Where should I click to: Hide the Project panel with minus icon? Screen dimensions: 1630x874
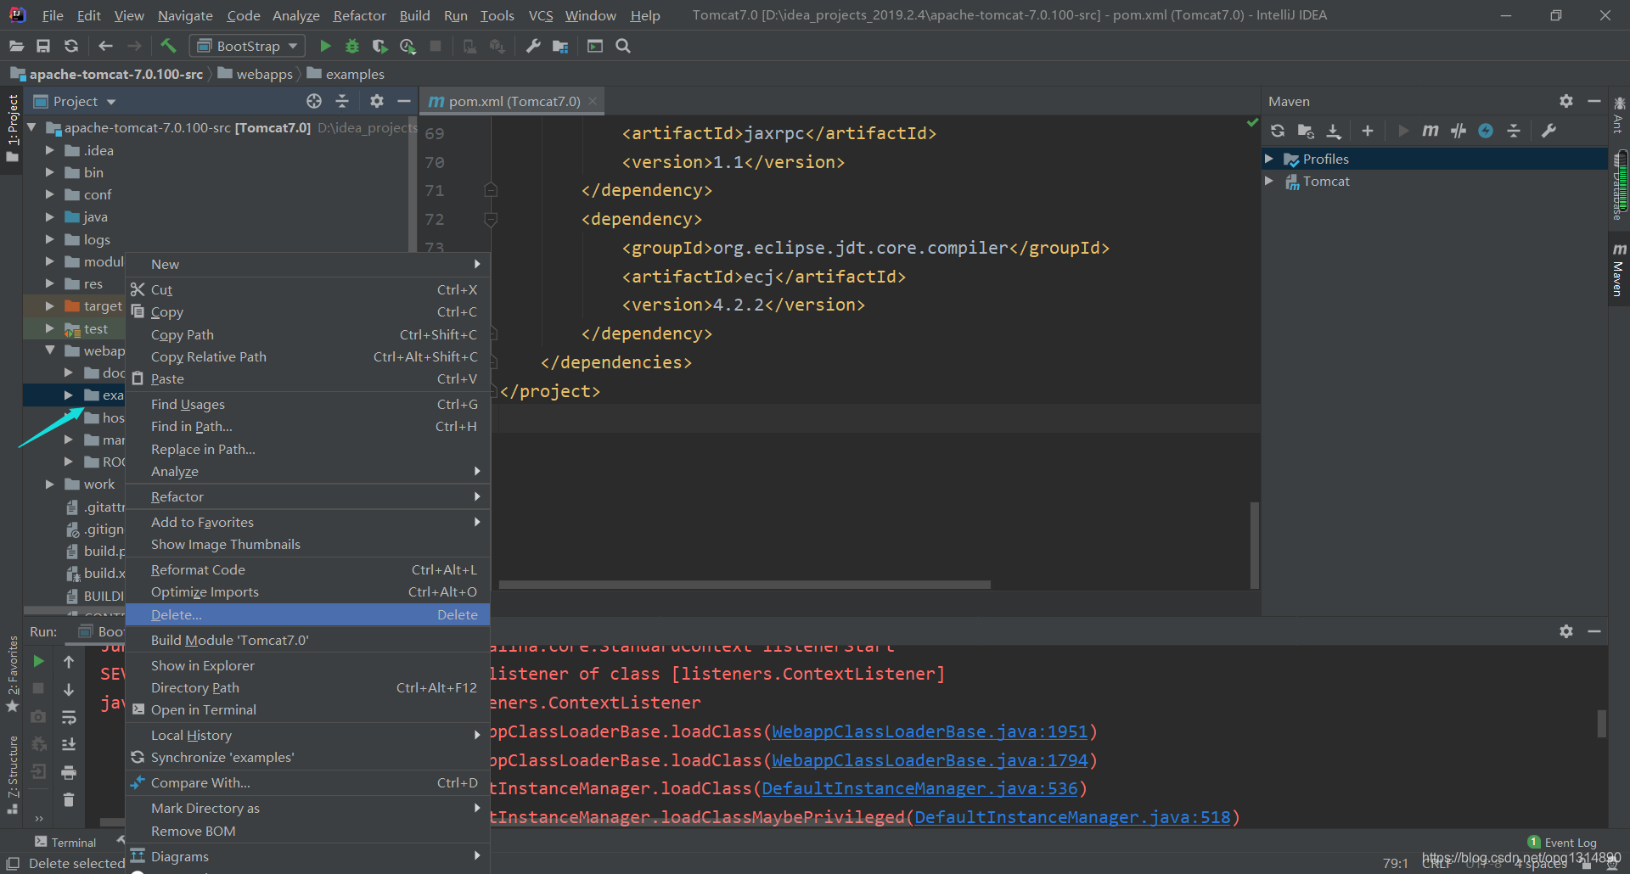(x=404, y=101)
